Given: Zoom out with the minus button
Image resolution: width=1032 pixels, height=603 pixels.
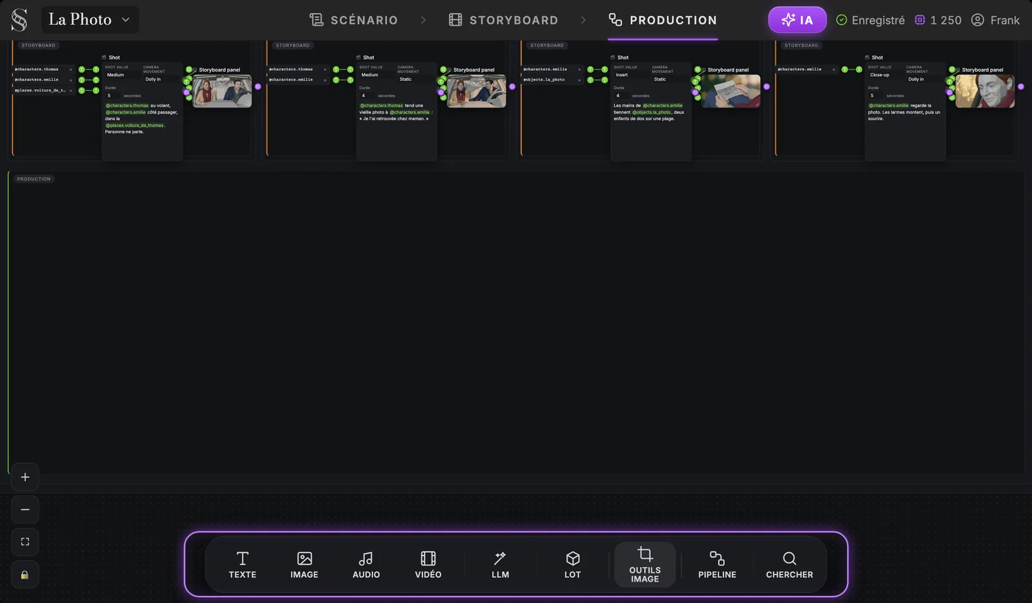Looking at the screenshot, I should (25, 509).
